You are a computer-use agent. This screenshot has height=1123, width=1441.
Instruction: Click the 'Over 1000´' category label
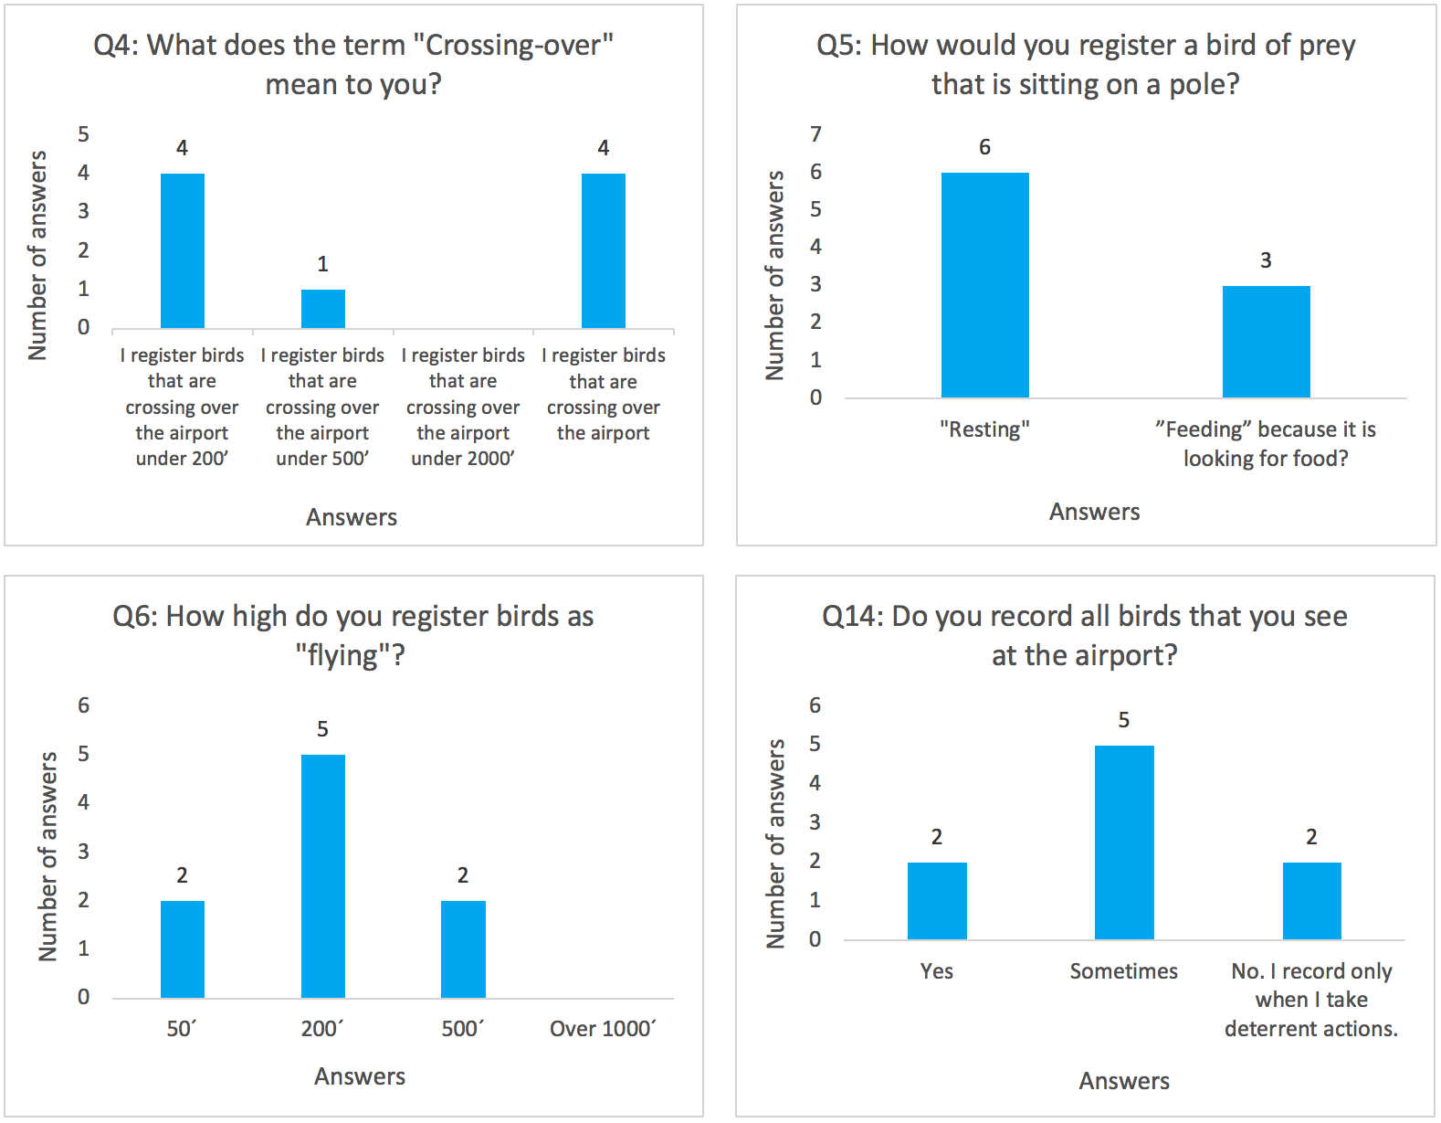point(603,1029)
